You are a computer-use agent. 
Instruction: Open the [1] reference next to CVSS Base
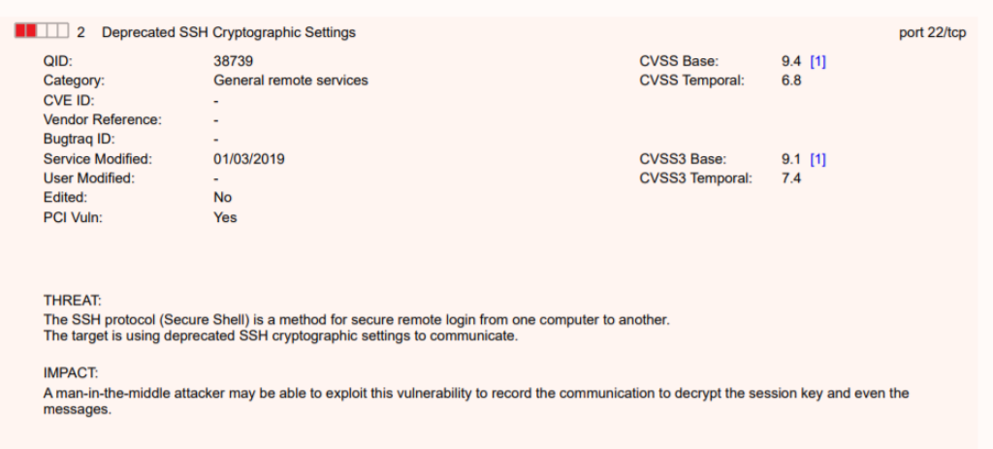click(x=817, y=61)
